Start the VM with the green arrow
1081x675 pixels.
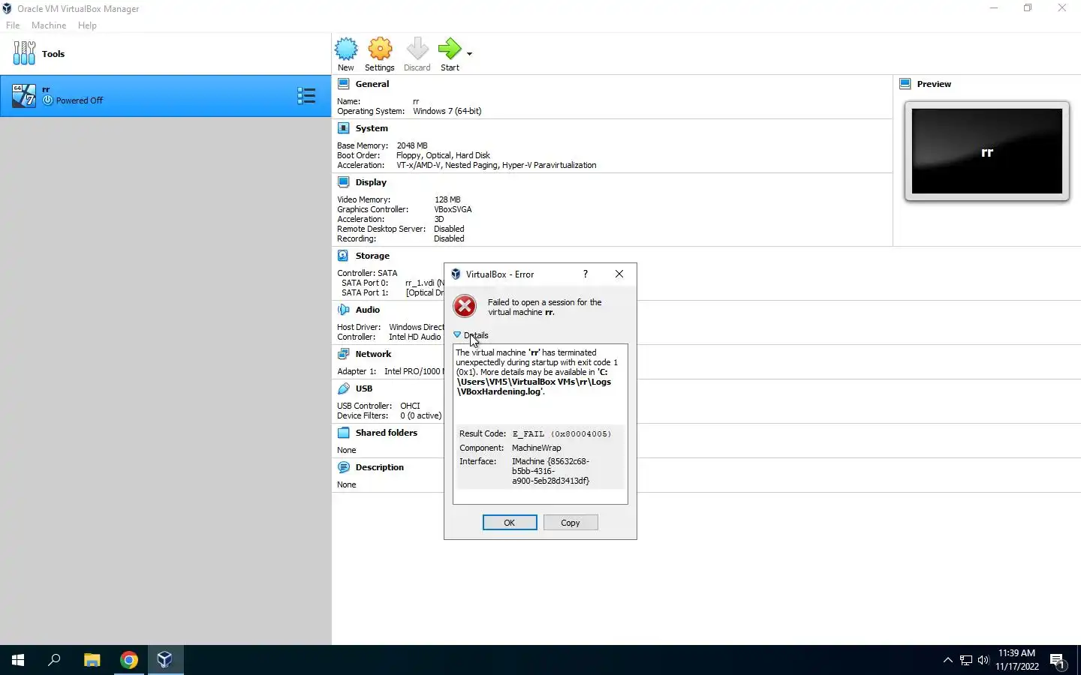tap(450, 54)
